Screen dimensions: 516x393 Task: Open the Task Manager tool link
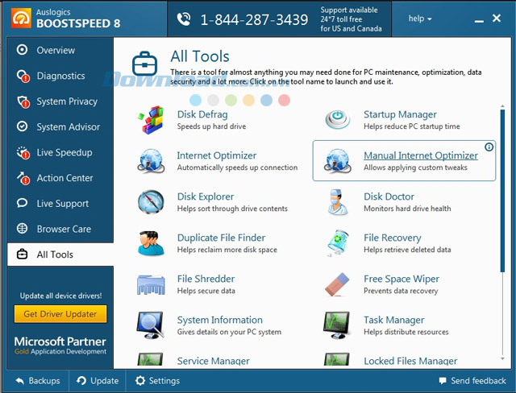394,320
